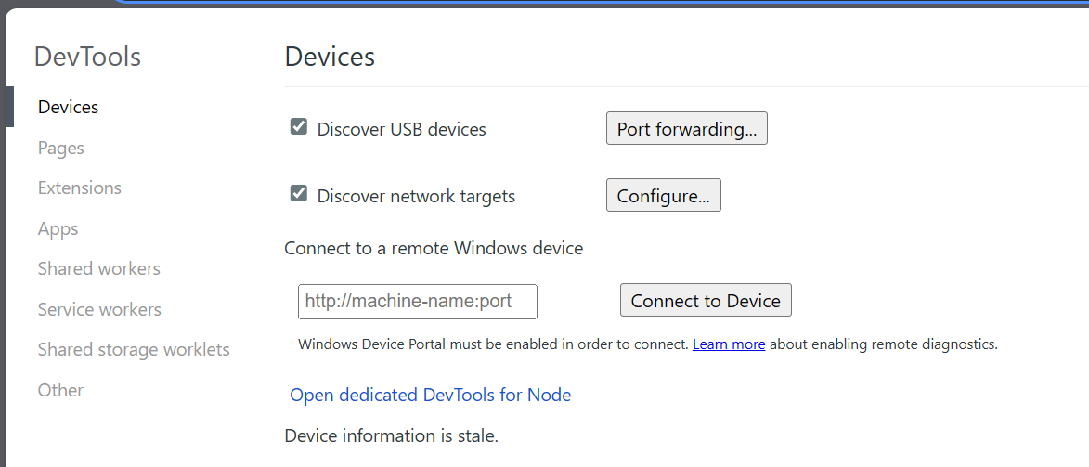This screenshot has height=467, width=1089.
Task: Open the Configure network targets dialog
Action: tap(663, 195)
